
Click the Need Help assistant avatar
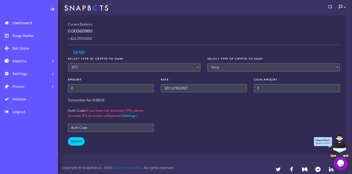[x=339, y=145]
